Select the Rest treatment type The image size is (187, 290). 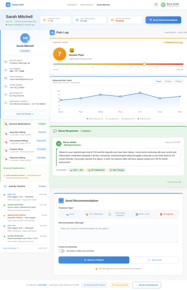tap(70, 214)
